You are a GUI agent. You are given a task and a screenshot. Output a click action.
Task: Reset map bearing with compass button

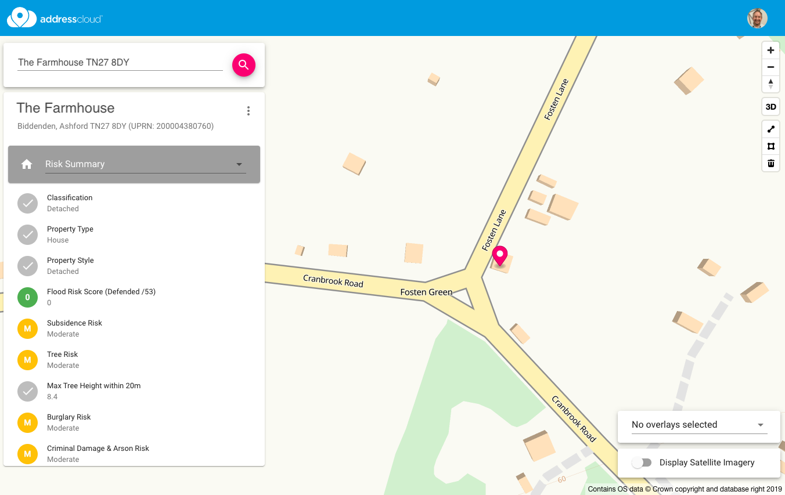(770, 84)
